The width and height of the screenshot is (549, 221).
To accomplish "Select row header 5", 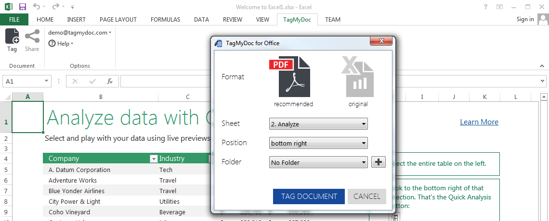I will tap(6, 170).
